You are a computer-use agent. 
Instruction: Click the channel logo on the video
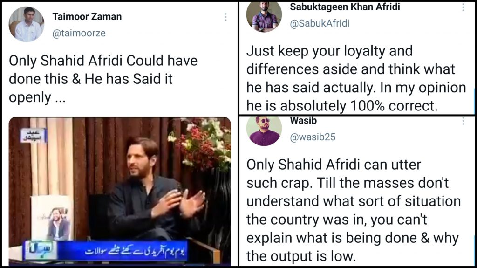41,250
